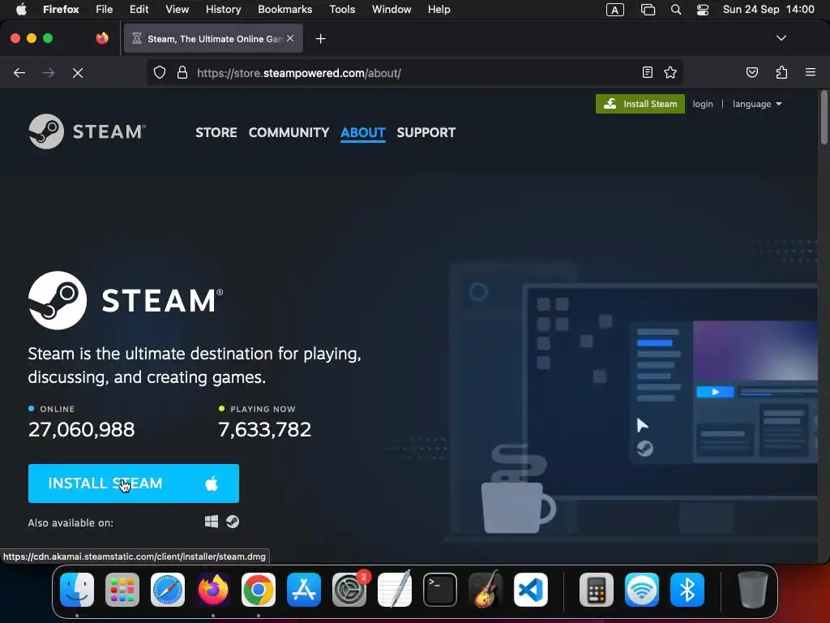
Task: Click the Firefox View pinned icon
Action: (102, 38)
